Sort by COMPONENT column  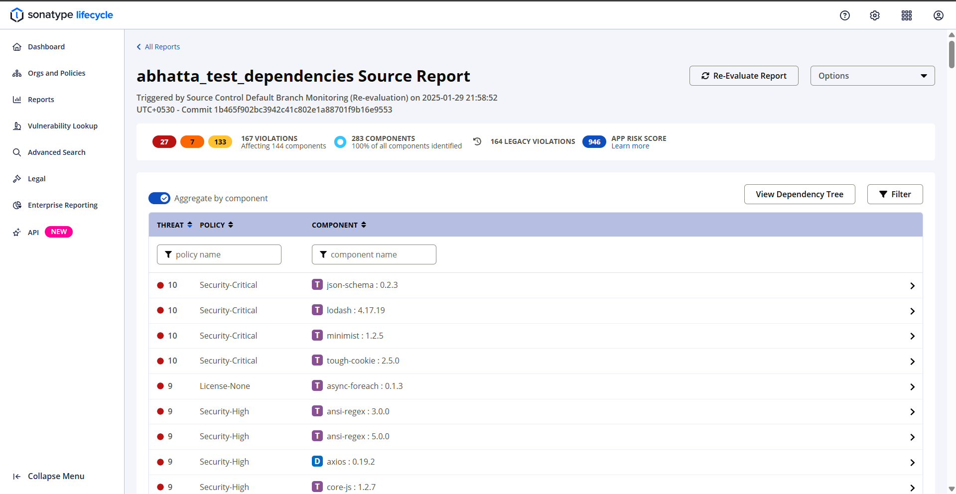[x=339, y=225]
